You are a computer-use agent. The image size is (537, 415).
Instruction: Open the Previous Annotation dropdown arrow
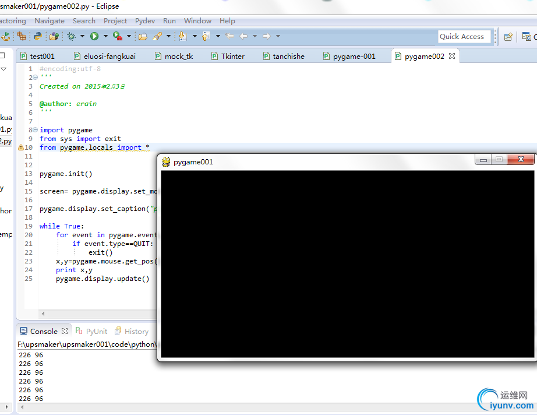point(218,36)
